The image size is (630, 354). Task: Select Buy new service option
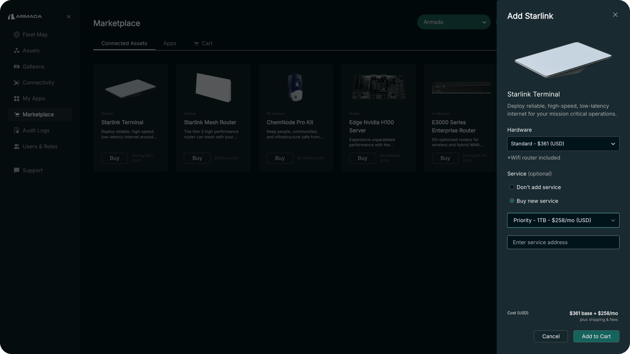(534, 201)
